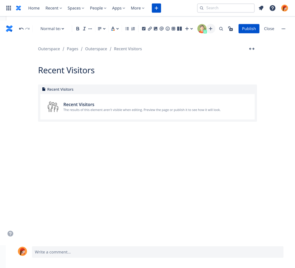This screenshot has width=295, height=268.
Task: Open the help menu in top bar
Action: 272,8
